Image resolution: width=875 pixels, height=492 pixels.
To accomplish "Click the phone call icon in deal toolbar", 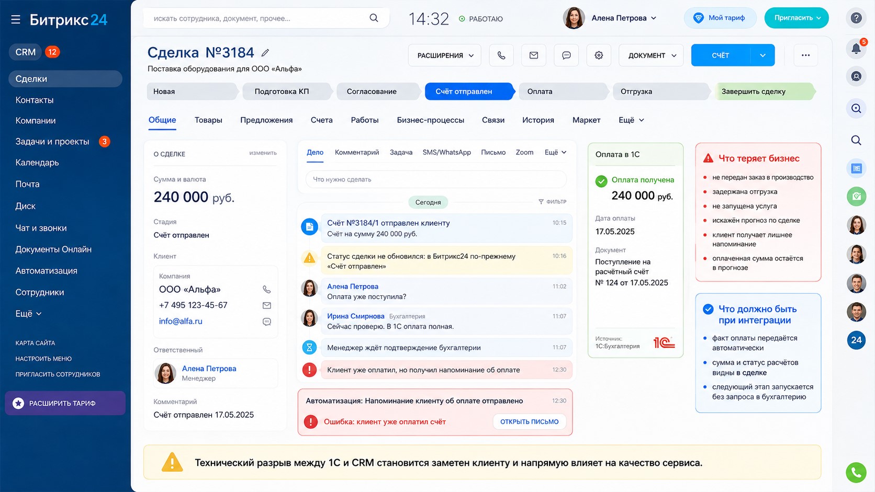I will [x=501, y=55].
